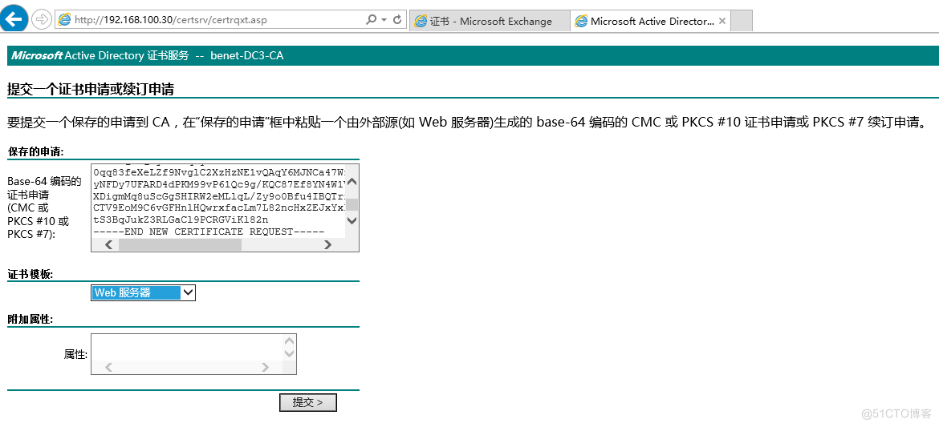This screenshot has width=939, height=427.
Task: Click the END NEW CERTIFICATE REQUEST line
Action: point(209,232)
